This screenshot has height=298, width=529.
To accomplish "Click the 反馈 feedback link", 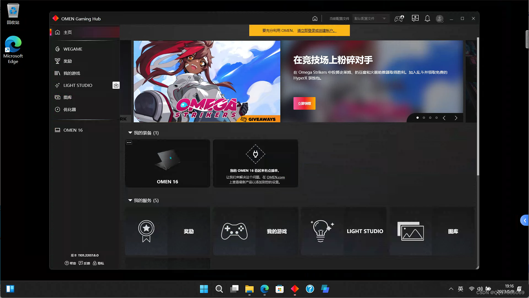I will pos(84,263).
